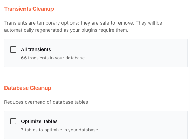Click 'Reduces overhead of database tables' description

(x=46, y=102)
